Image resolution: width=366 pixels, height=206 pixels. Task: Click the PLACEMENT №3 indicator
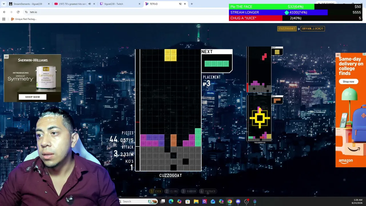tap(212, 81)
